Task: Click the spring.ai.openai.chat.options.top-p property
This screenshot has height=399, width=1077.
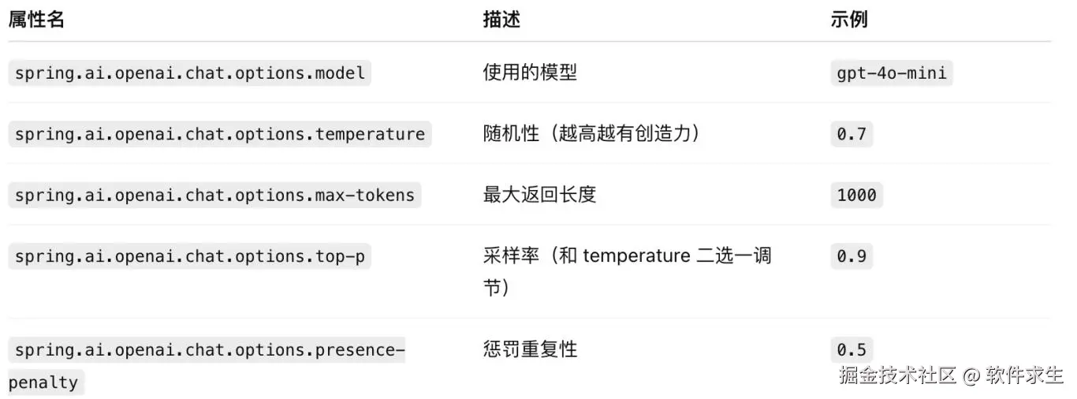Action: point(190,255)
